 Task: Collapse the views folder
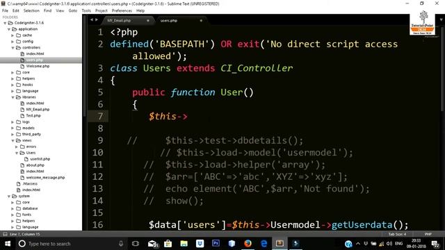point(13,140)
